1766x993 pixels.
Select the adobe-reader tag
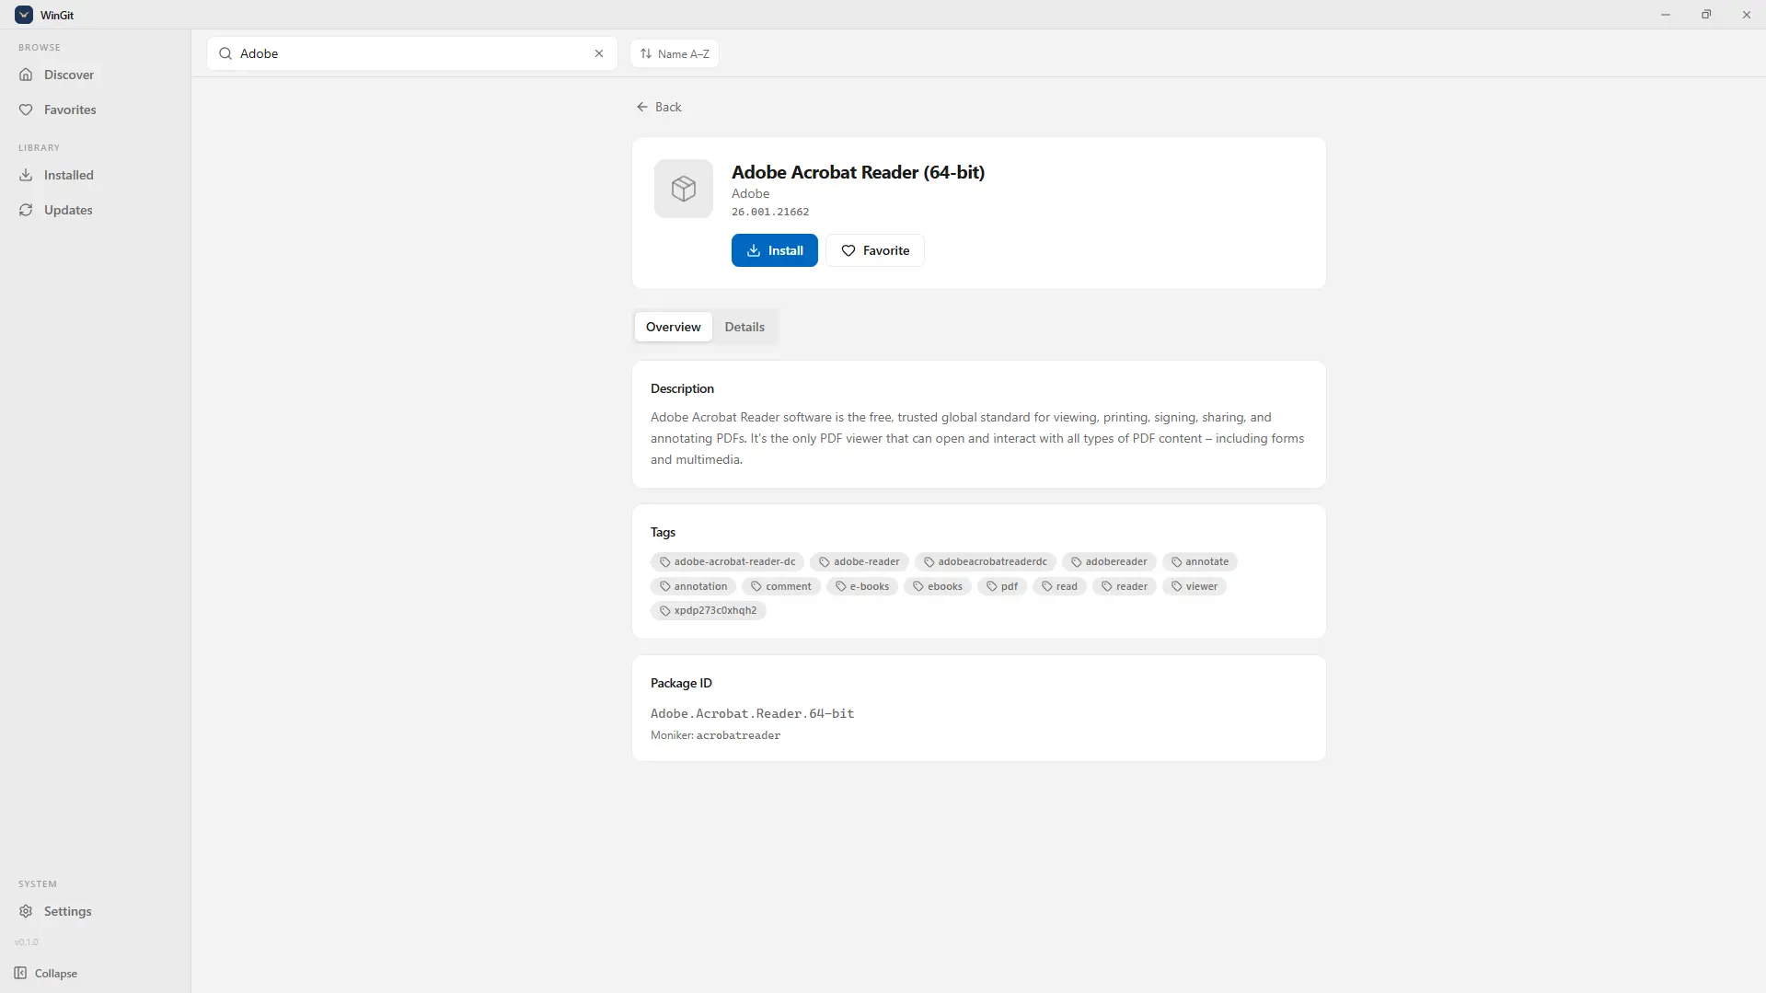(860, 561)
